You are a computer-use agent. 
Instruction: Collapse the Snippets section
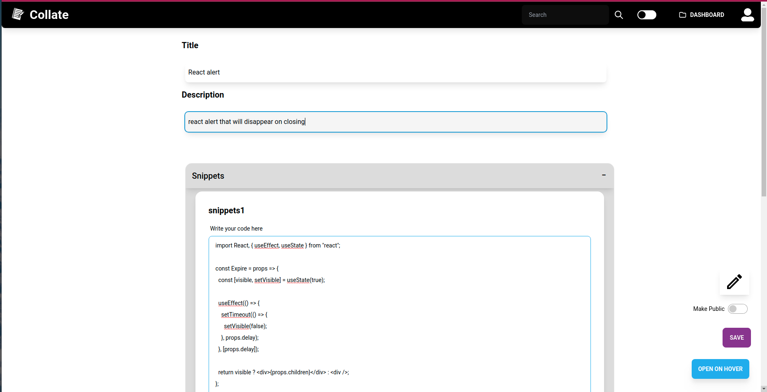click(604, 175)
